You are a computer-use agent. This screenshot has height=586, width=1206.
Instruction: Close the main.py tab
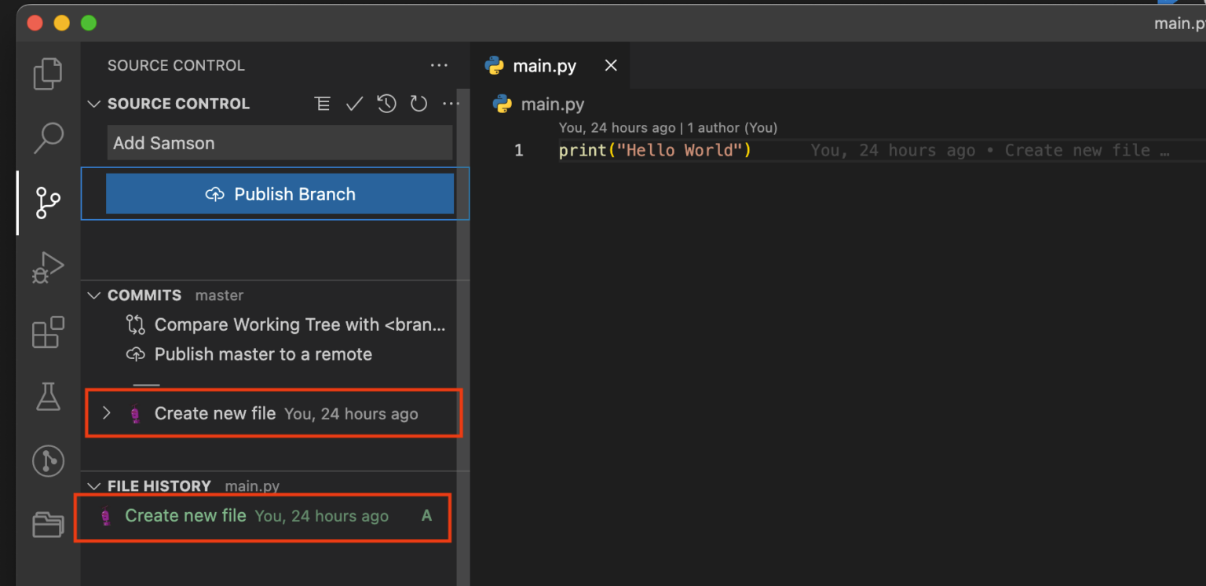(611, 66)
